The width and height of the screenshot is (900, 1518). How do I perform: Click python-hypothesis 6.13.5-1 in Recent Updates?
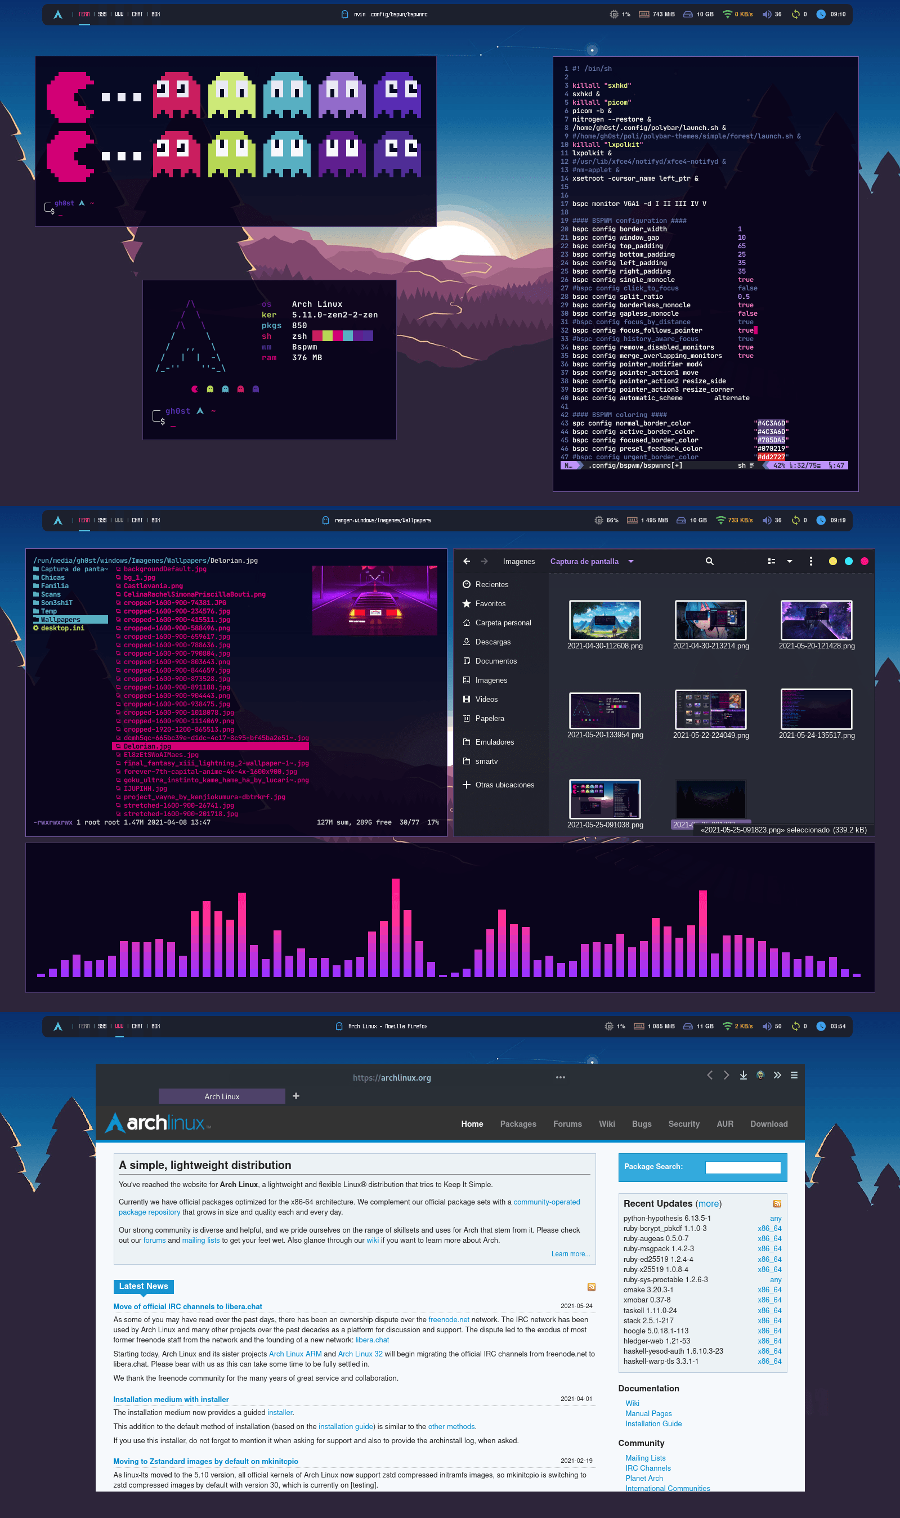(x=666, y=1218)
